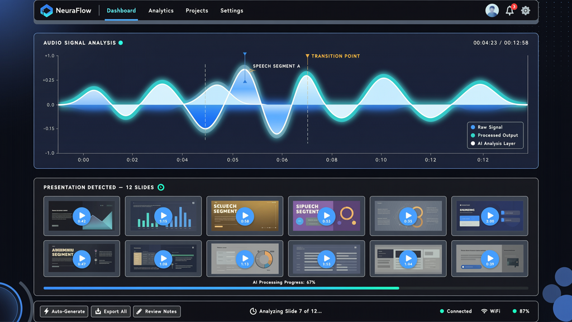The height and width of the screenshot is (322, 572).
Task: Play the bar chart slide 1:15
Action: 163,216
